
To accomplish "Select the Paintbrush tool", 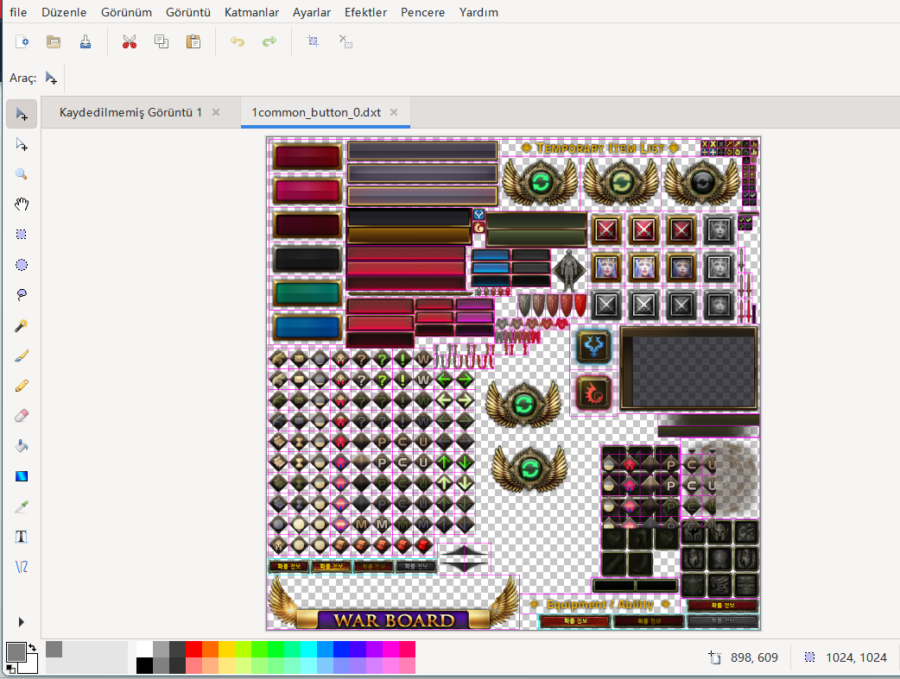I will pos(22,355).
